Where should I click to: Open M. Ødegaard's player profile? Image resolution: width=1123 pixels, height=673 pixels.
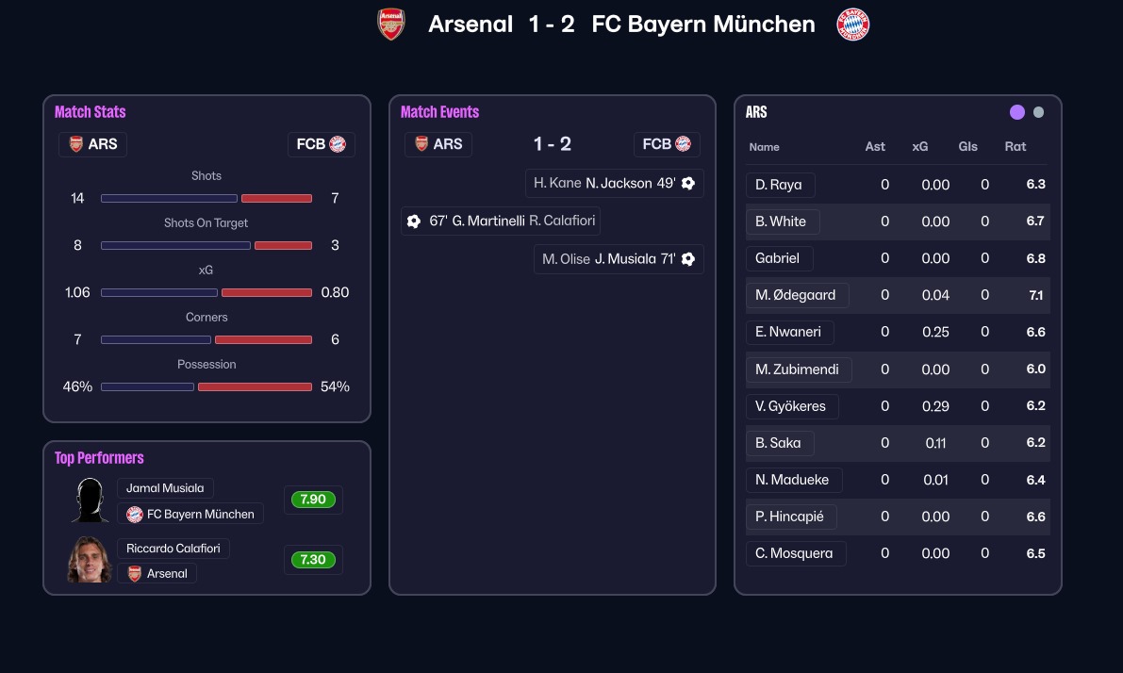point(796,295)
